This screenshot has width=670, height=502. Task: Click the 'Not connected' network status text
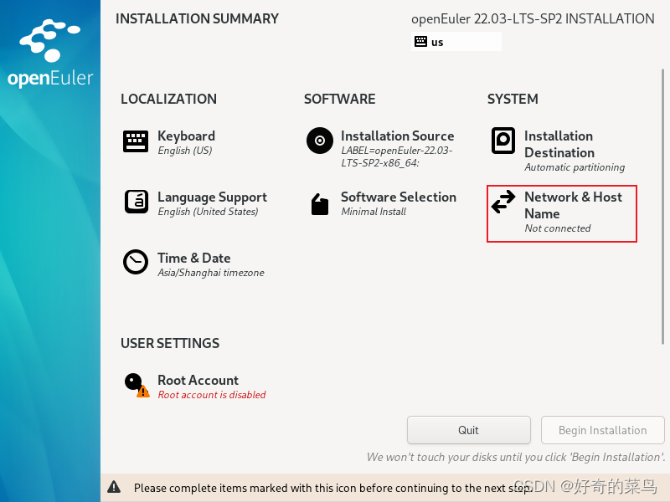[558, 228]
